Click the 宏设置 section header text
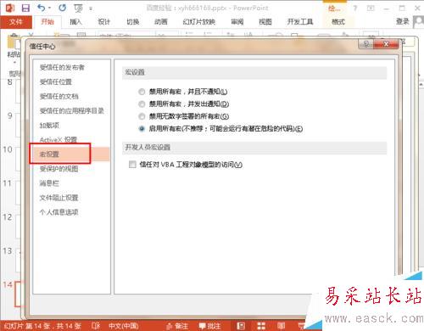The image size is (424, 331). coord(135,72)
